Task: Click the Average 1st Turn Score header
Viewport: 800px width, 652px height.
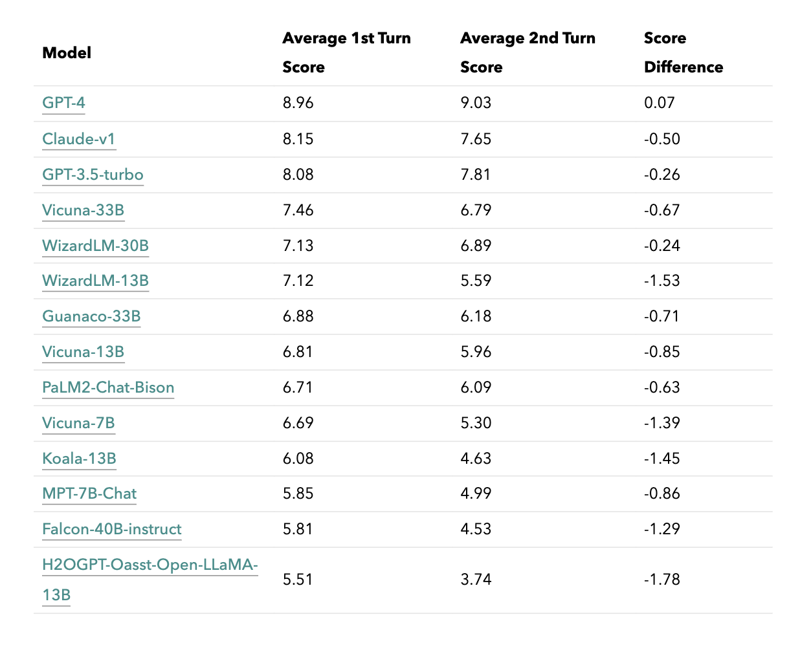Action: tap(346, 52)
